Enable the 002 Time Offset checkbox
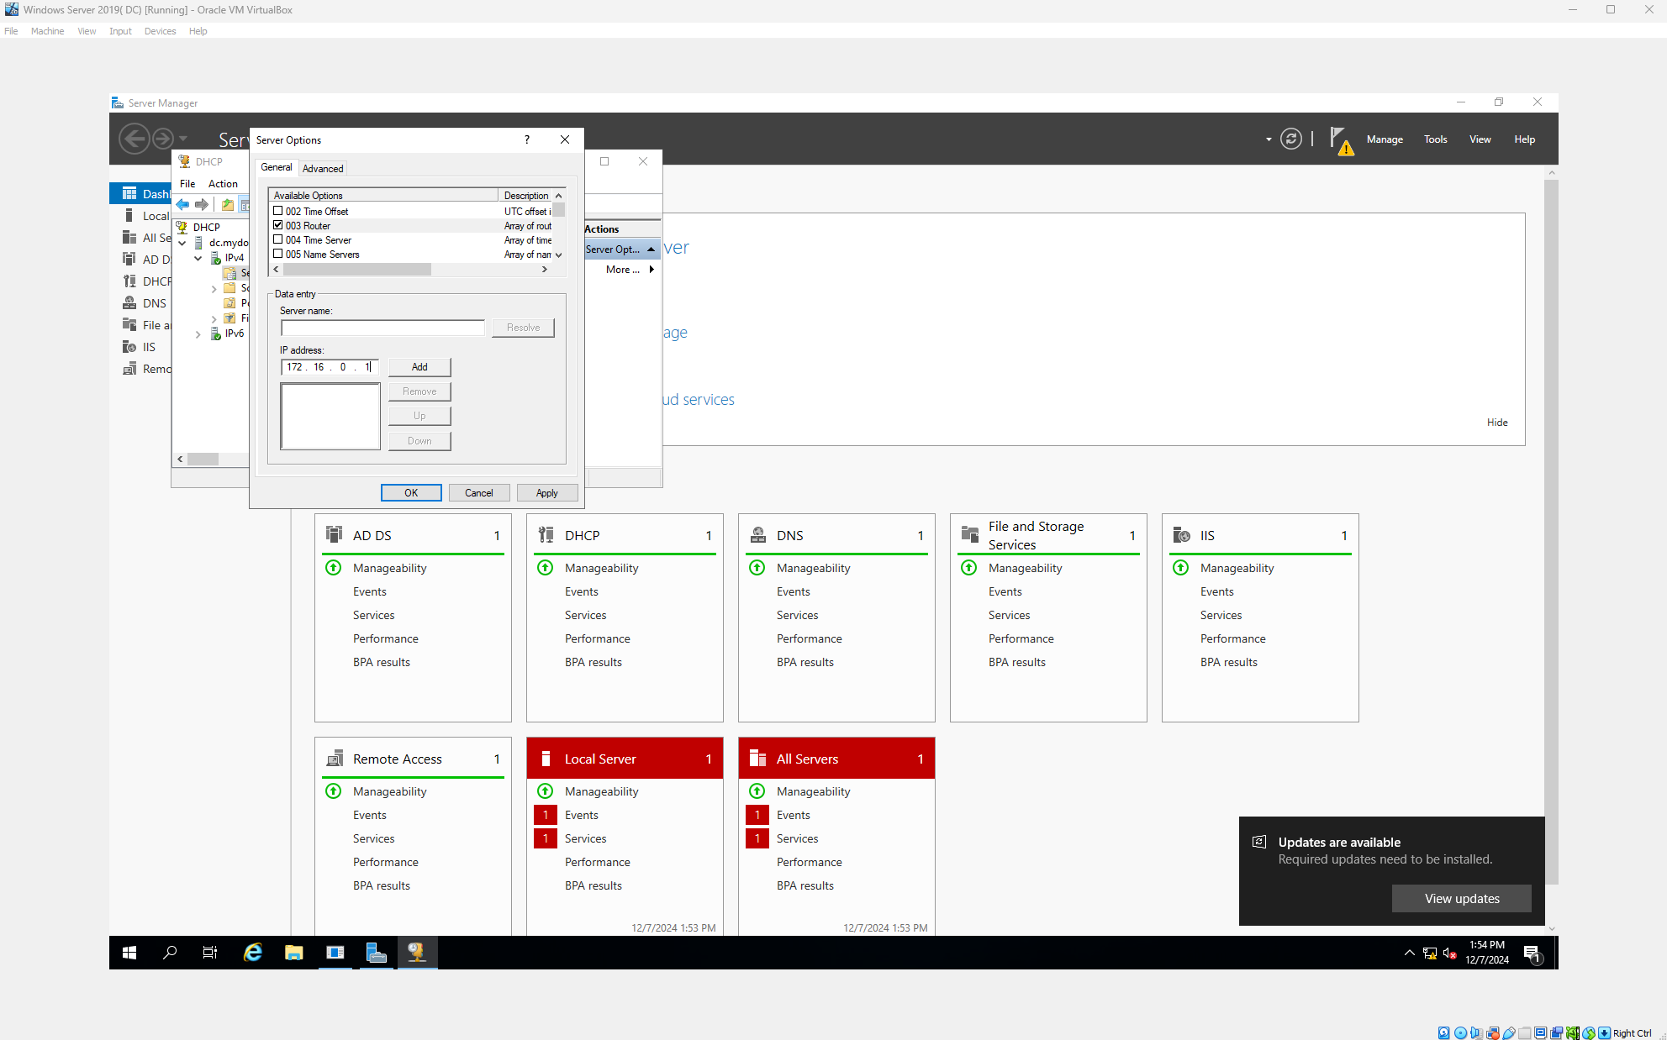The image size is (1667, 1040). 278,212
